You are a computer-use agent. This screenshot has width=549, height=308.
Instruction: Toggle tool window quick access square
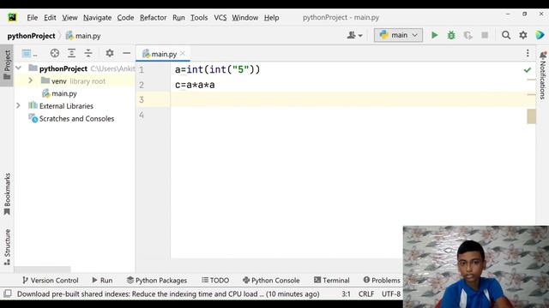coord(8,293)
